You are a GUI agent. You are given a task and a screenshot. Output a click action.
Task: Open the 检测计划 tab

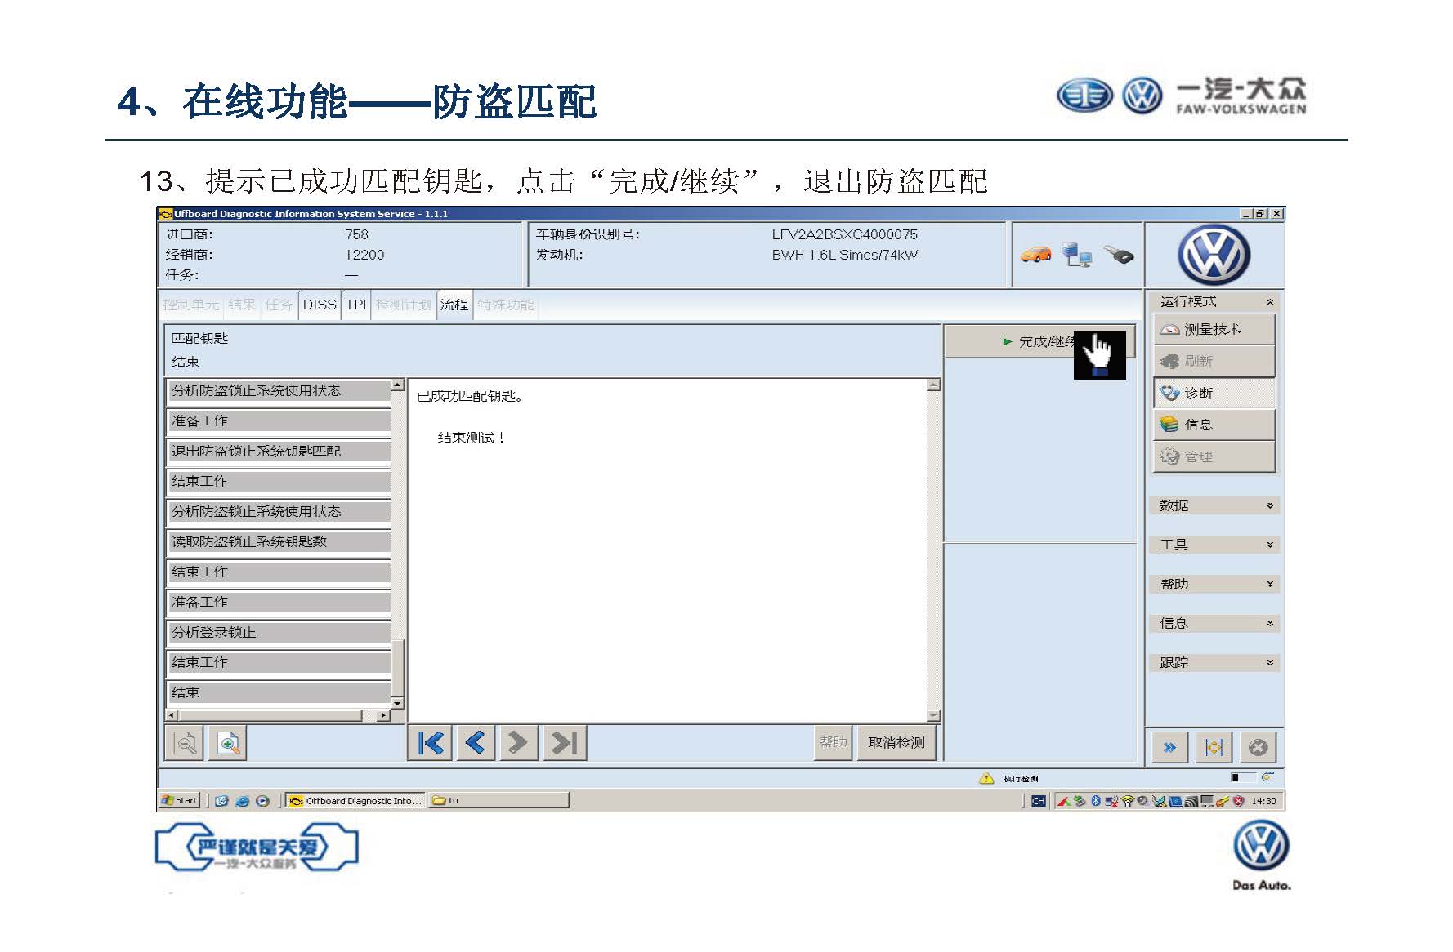403,305
